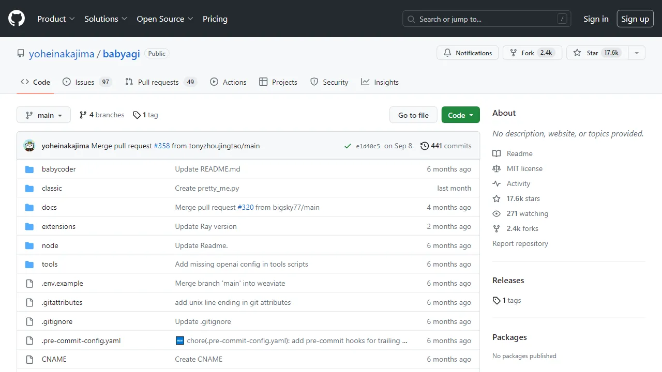The width and height of the screenshot is (662, 372).
Task: Click the Readme book icon in About
Action: (496, 153)
